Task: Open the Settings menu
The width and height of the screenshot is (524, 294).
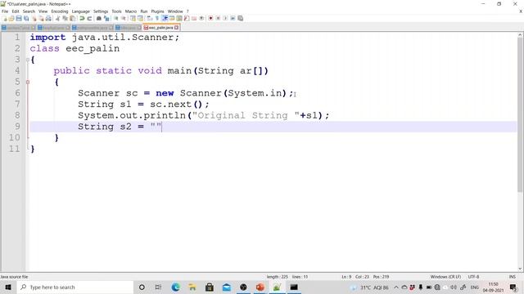Action: click(101, 11)
